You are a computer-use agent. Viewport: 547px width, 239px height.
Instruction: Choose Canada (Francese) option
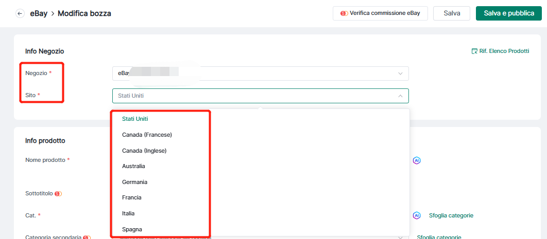coord(147,135)
